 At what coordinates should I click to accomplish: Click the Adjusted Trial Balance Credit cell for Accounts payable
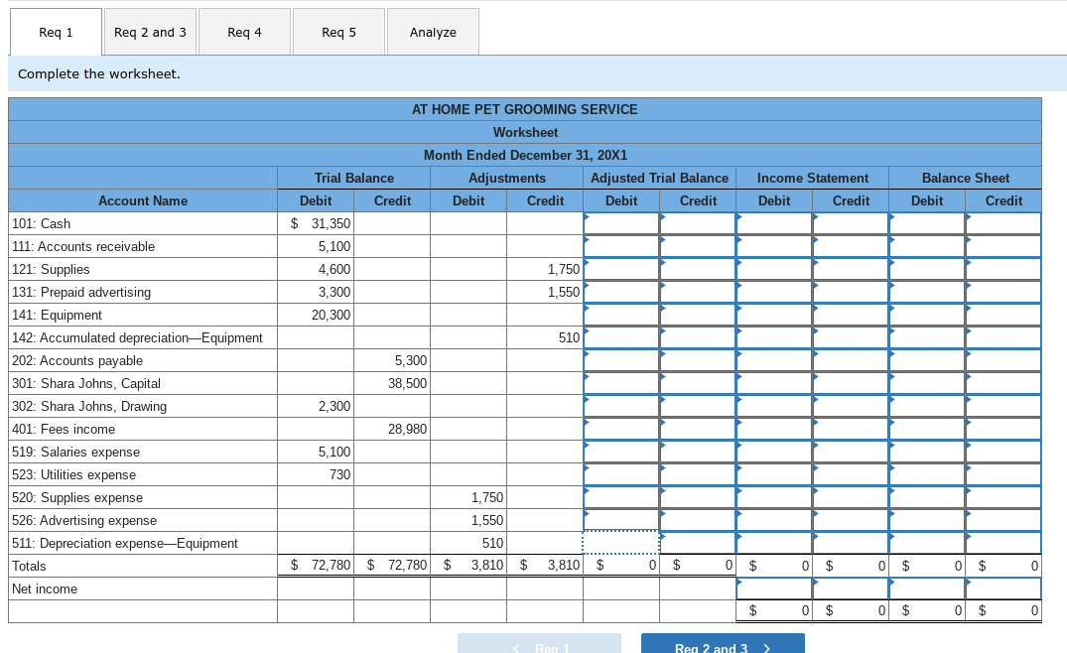[x=698, y=360]
